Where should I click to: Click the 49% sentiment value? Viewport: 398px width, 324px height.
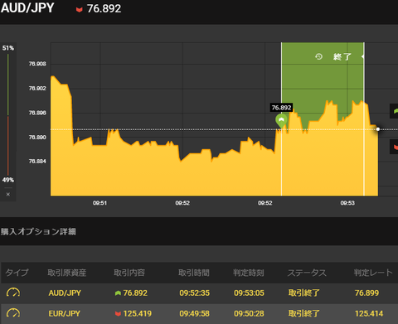click(8, 180)
